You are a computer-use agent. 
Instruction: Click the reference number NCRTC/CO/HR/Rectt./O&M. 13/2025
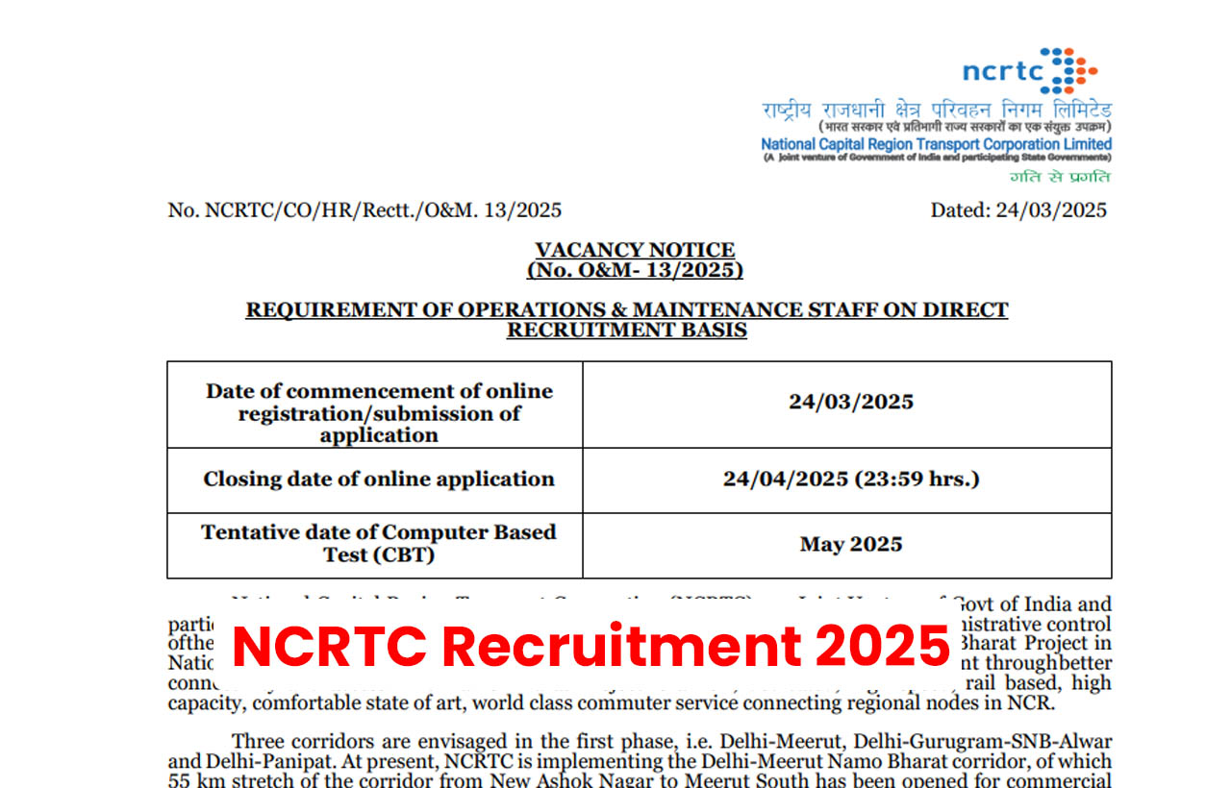click(364, 210)
